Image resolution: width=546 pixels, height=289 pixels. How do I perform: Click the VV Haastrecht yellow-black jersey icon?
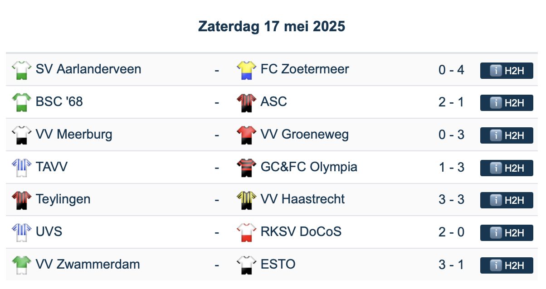(246, 200)
